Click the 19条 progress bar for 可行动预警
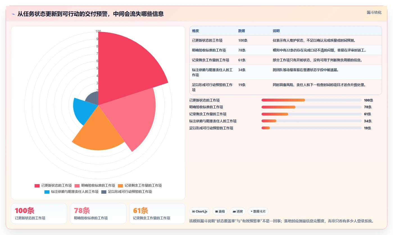Screen dimensions: 393x235 [x=312, y=128]
